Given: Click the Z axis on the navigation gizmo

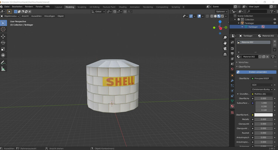Looking at the screenshot, I should pos(220,22).
